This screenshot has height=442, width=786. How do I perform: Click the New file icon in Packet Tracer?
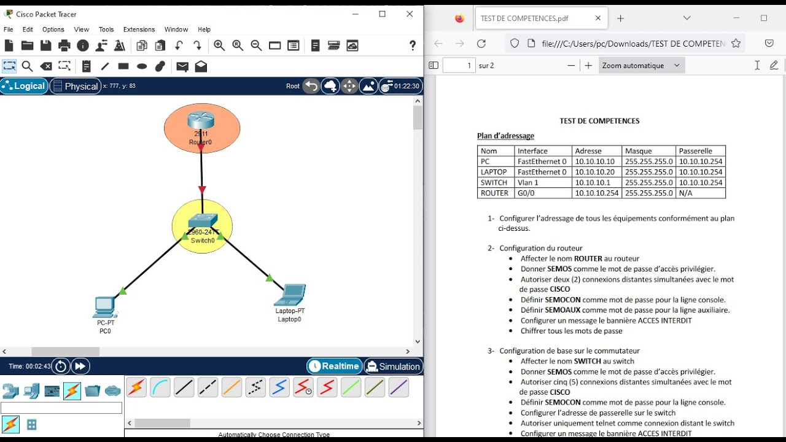(x=9, y=45)
